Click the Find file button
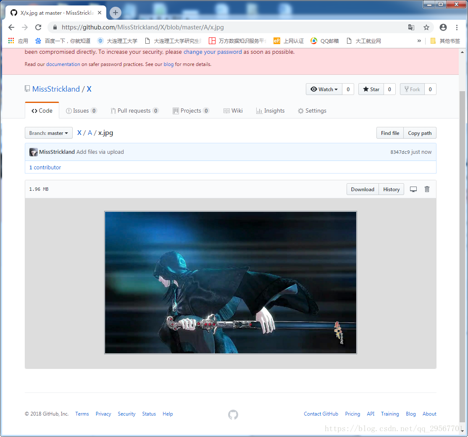Image resolution: width=468 pixels, height=437 pixels. (390, 133)
